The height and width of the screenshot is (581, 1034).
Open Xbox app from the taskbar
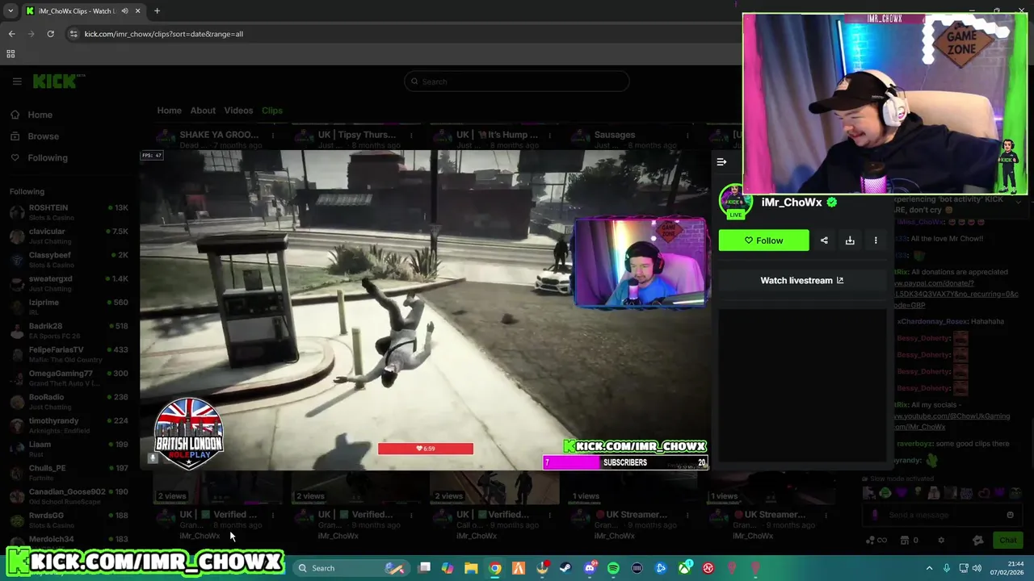pyautogui.click(x=685, y=568)
